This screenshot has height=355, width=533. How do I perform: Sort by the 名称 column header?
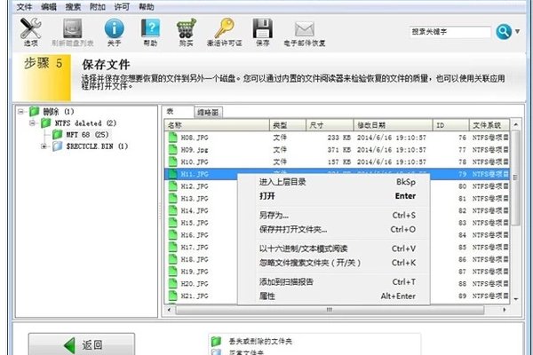click(217, 125)
